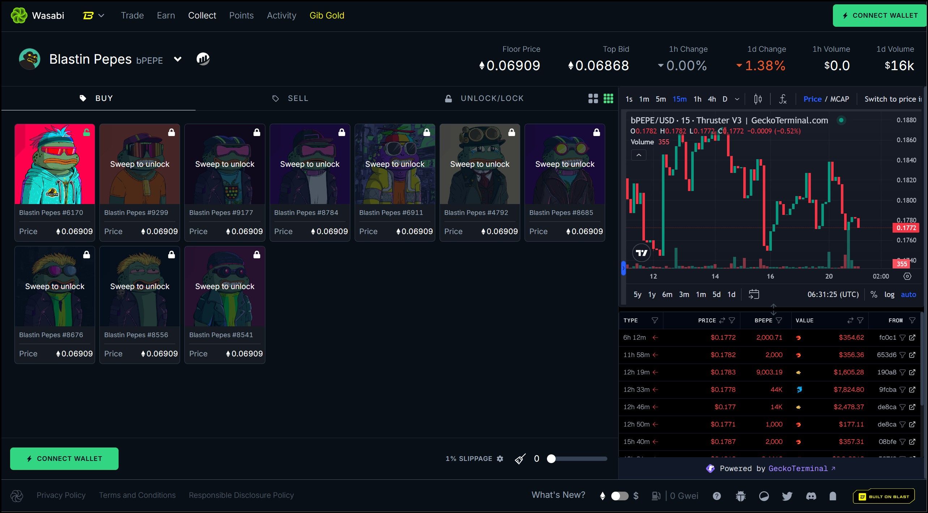Open slippage settings gear
The width and height of the screenshot is (928, 513).
(500, 459)
